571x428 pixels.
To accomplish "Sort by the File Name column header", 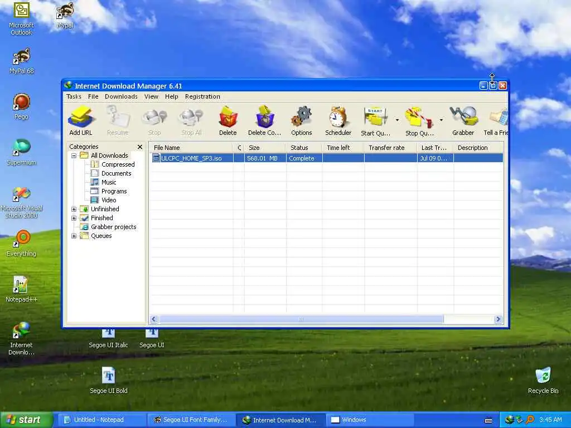I will [x=192, y=148].
